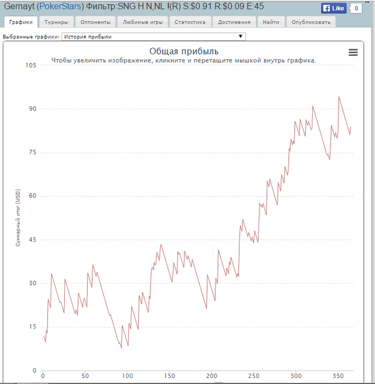Click the Y-axis label 105

31,65
